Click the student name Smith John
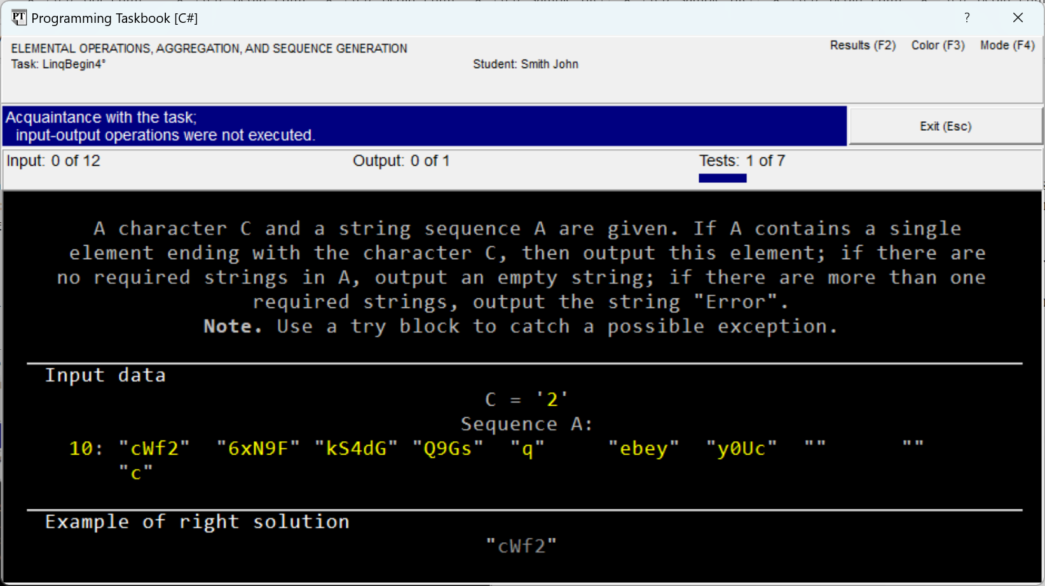 coord(525,65)
